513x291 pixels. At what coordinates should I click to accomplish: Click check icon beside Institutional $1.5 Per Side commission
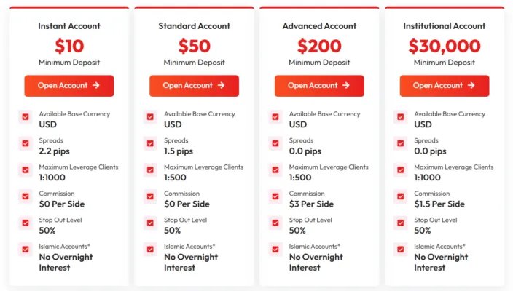[401, 196]
